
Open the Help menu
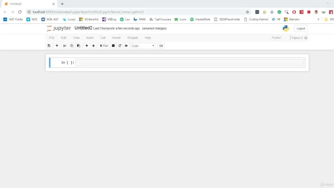tap(148, 38)
